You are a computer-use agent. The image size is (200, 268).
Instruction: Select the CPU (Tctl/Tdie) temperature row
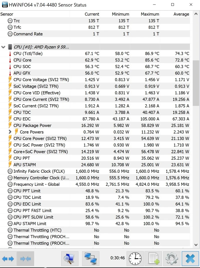(28, 53)
